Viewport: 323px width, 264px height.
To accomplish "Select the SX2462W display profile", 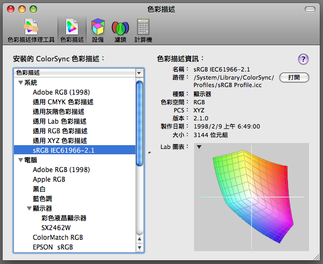I will (56, 228).
